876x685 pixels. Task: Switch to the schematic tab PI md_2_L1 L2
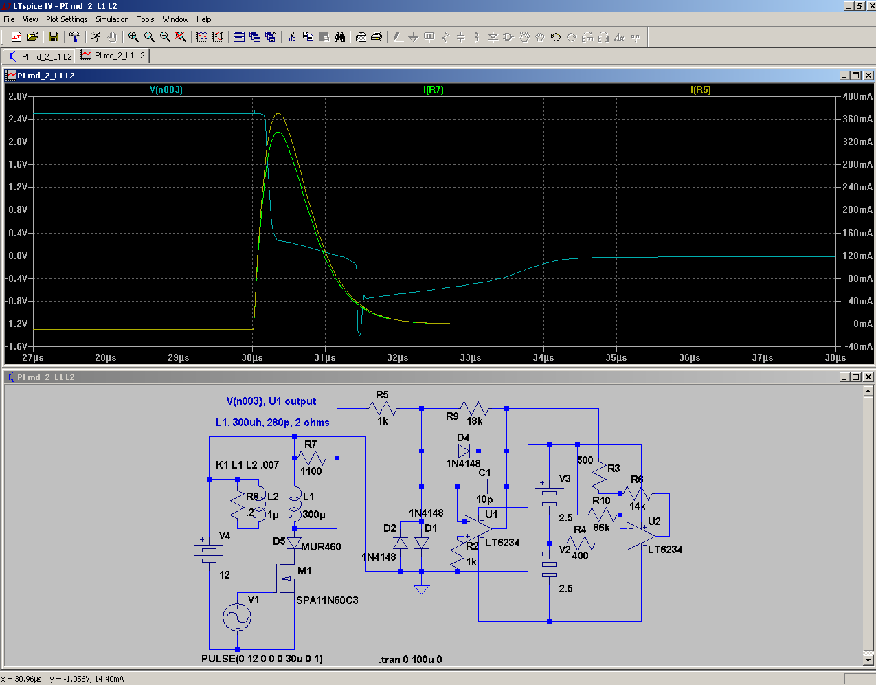[40, 56]
